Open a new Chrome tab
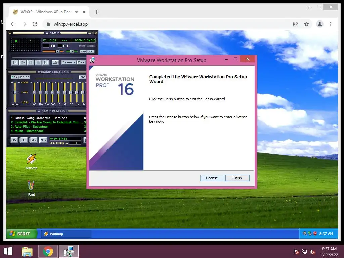The height and width of the screenshot is (258, 344). (x=97, y=12)
